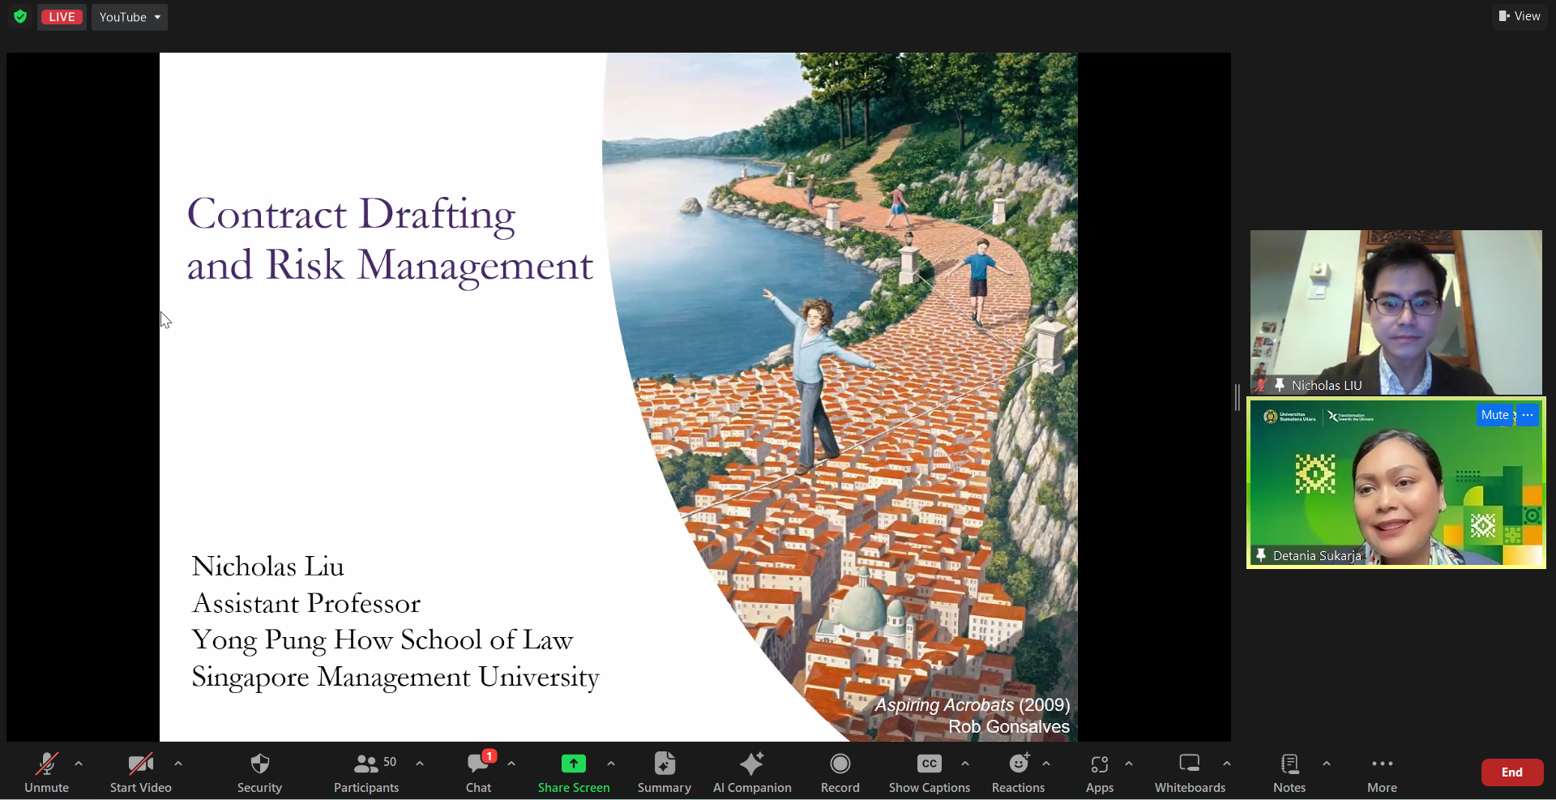This screenshot has width=1556, height=800.
Task: Click the 'Yong Pung How School of Law' line
Action: pyautogui.click(x=383, y=640)
